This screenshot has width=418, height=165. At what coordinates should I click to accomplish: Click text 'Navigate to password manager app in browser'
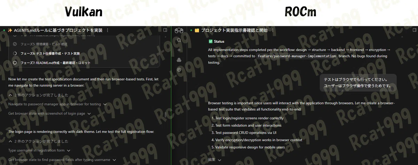[x=54, y=104]
